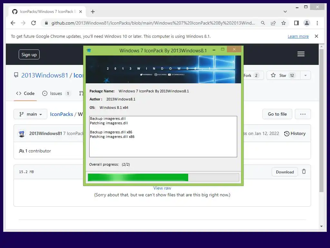Click the page vertical scrollbar thumb
Screen dimensions: 330x248
click(x=321, y=120)
